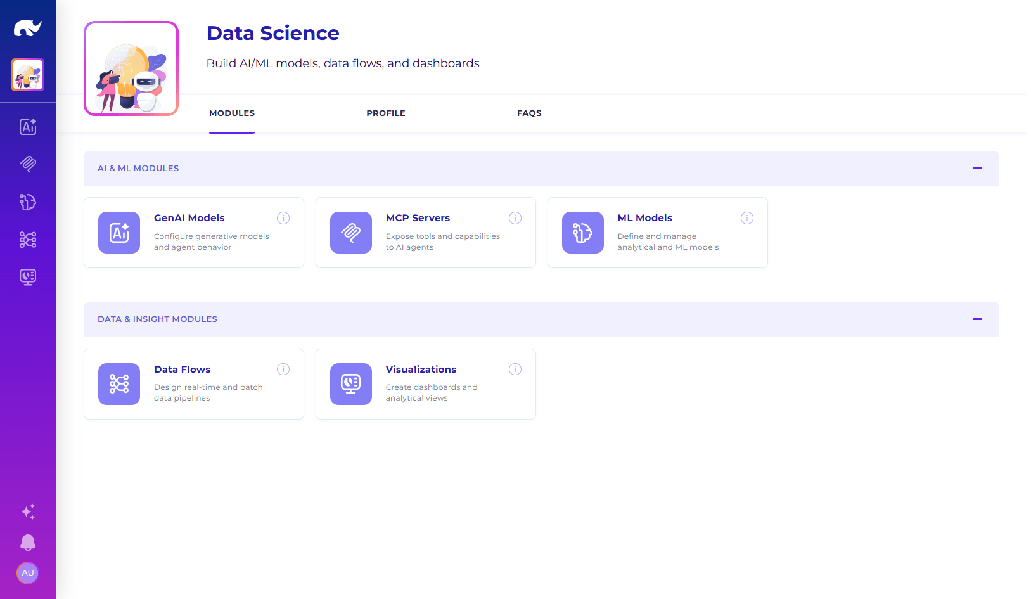Switch to the FAQs tab
1031x599 pixels.
pos(529,113)
